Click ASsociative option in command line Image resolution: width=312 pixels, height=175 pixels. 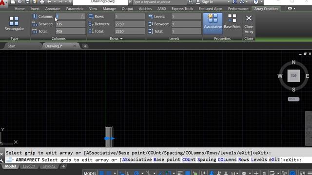click(x=137, y=160)
